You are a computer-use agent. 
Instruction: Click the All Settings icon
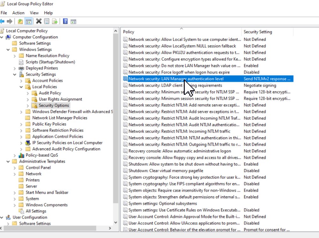21,211
